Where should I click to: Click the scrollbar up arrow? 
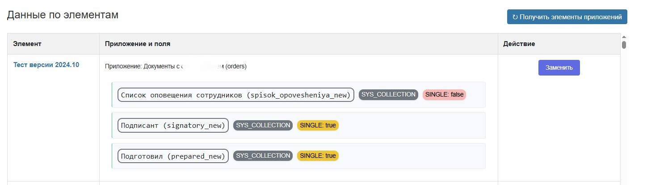(624, 37)
